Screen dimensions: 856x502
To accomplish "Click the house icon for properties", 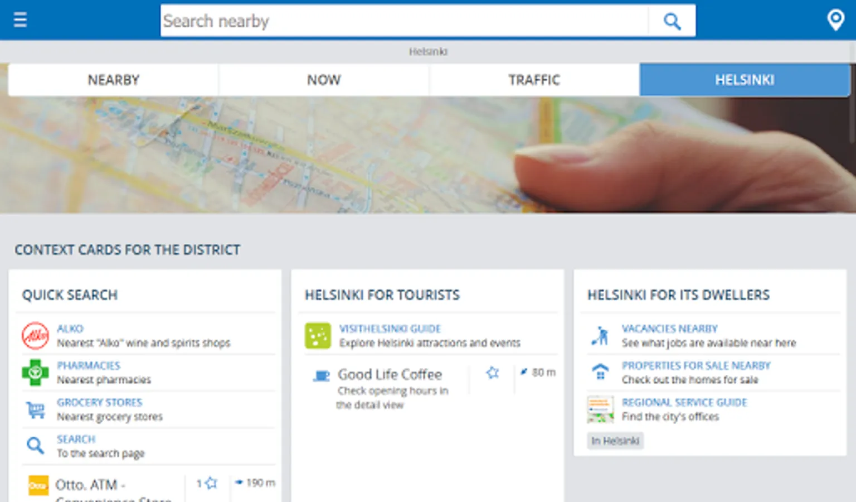I will point(600,372).
